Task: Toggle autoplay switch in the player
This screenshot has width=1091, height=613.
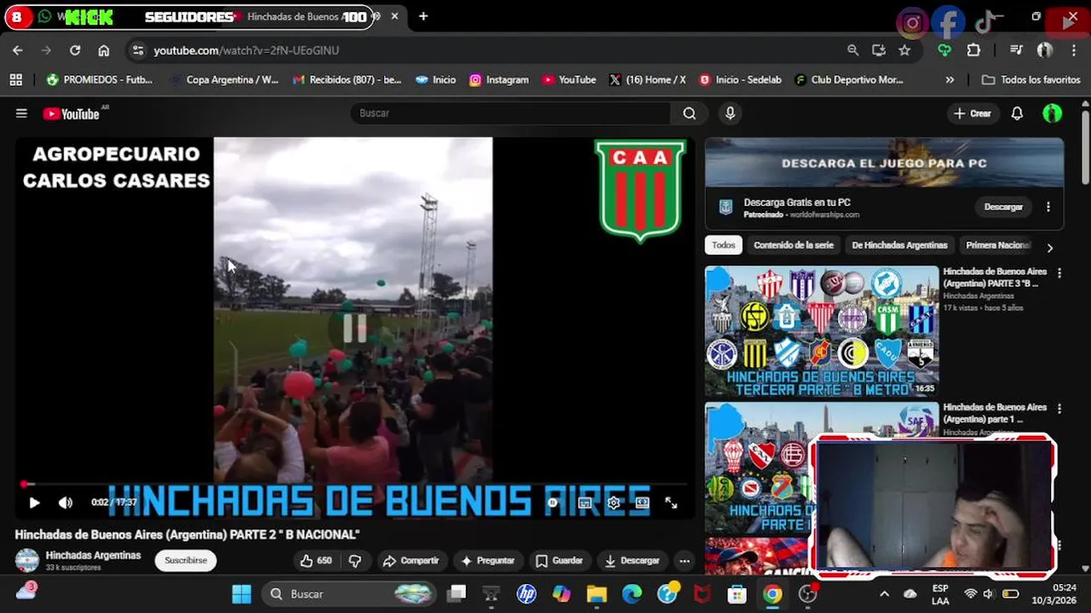Action: [x=553, y=502]
